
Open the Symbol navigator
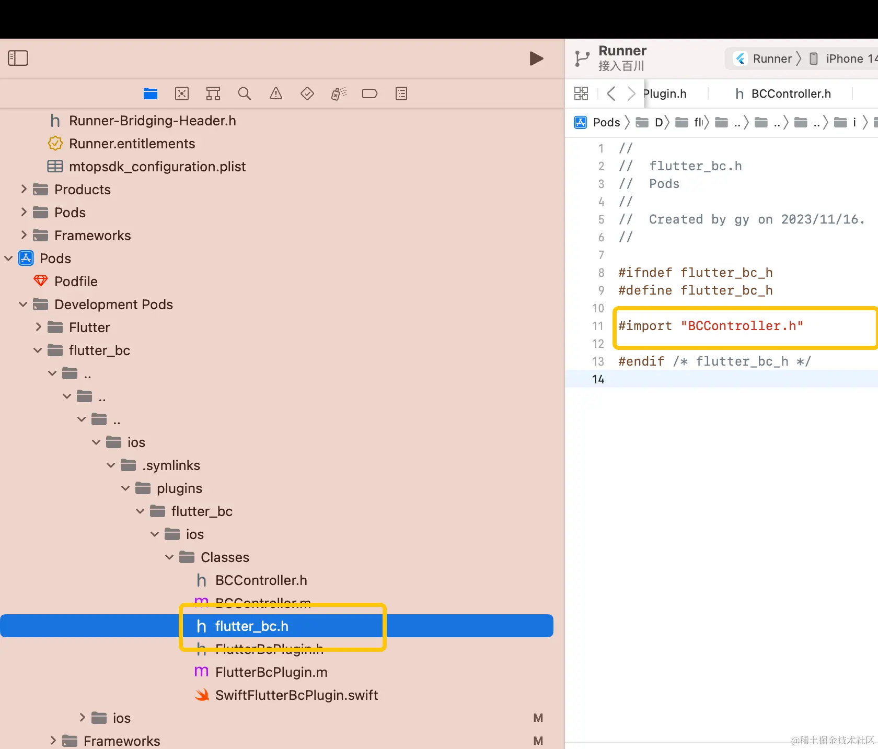(x=213, y=93)
